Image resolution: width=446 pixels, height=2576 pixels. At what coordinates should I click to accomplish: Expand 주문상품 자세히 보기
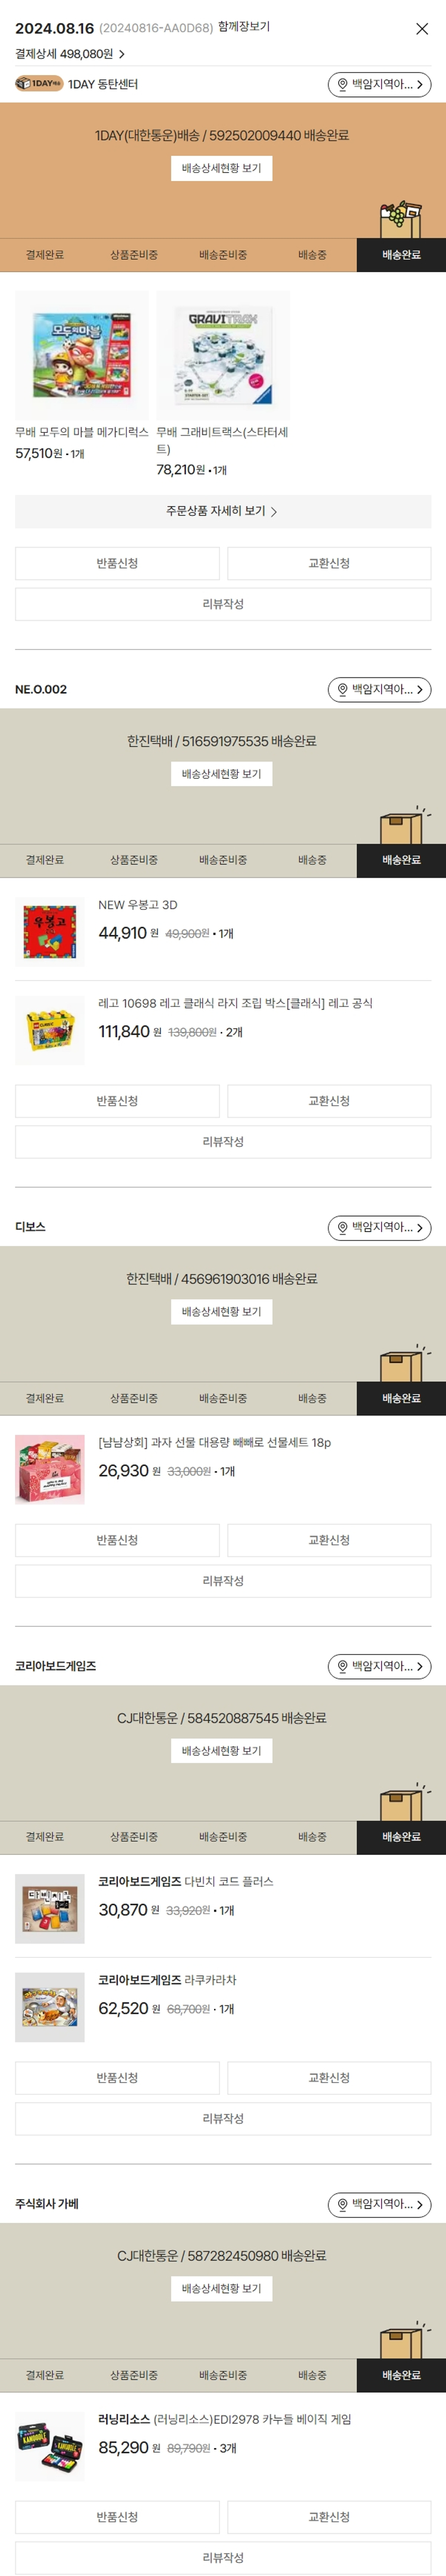(222, 511)
